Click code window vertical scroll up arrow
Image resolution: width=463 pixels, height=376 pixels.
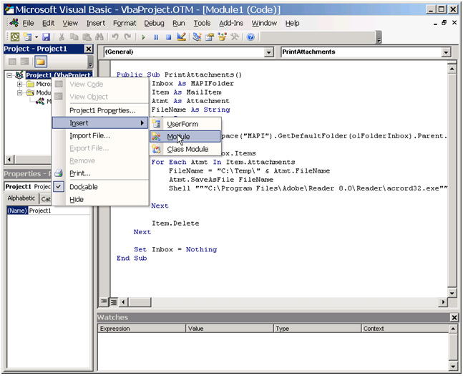(x=452, y=69)
